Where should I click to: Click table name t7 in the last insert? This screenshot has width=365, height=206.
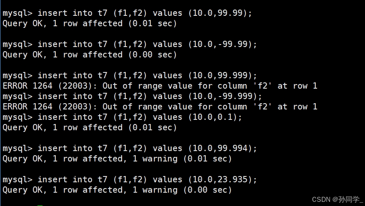[x=102, y=179]
